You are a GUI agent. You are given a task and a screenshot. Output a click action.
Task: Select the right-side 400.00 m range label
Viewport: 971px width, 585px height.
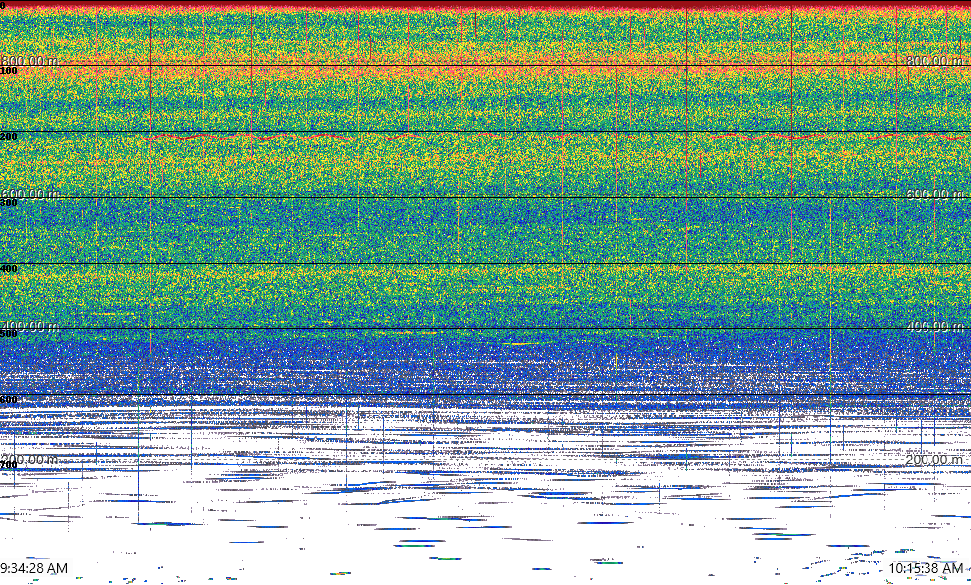pos(935,326)
